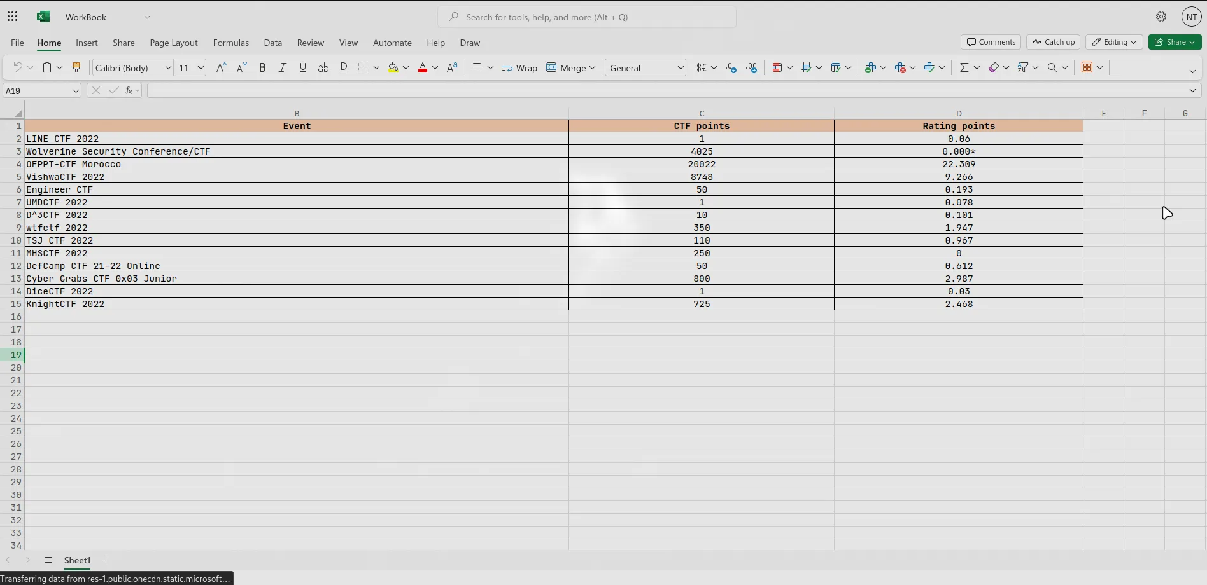Expand the Merge cells options

(x=593, y=67)
